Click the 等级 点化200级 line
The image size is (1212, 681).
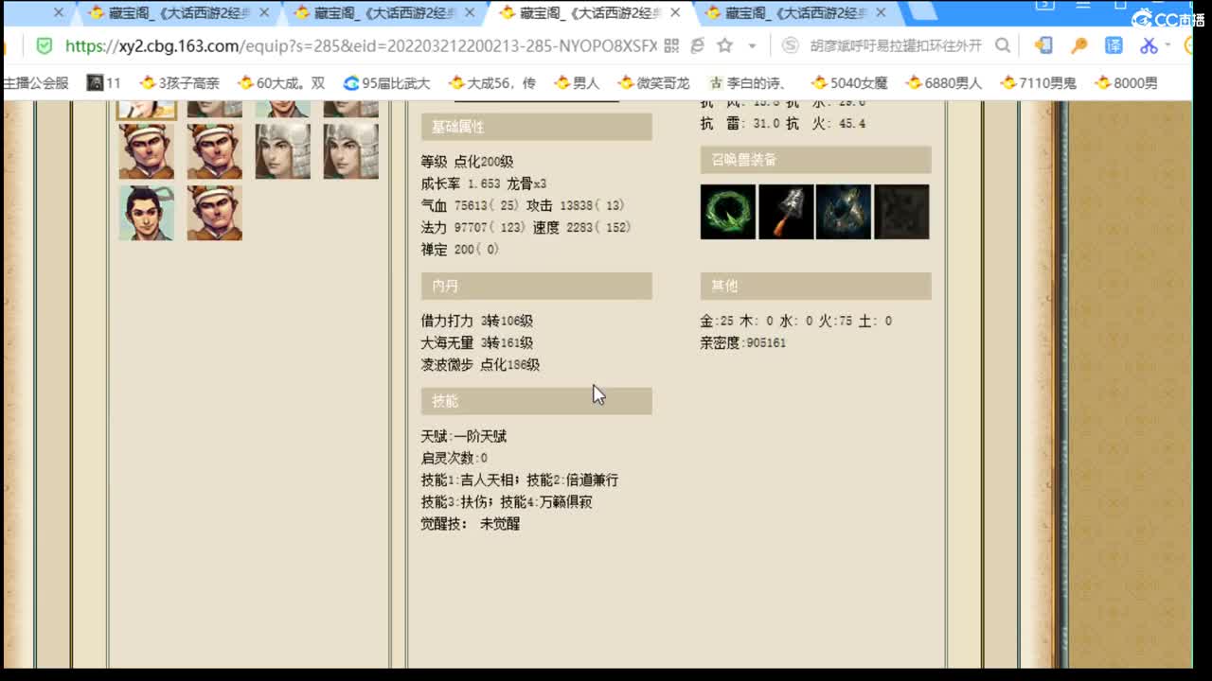[468, 162]
